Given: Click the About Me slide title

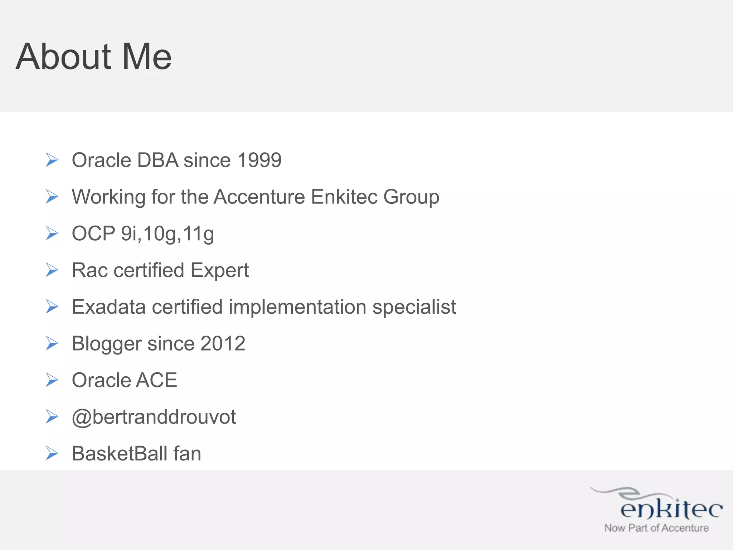Looking at the screenshot, I should pyautogui.click(x=94, y=57).
